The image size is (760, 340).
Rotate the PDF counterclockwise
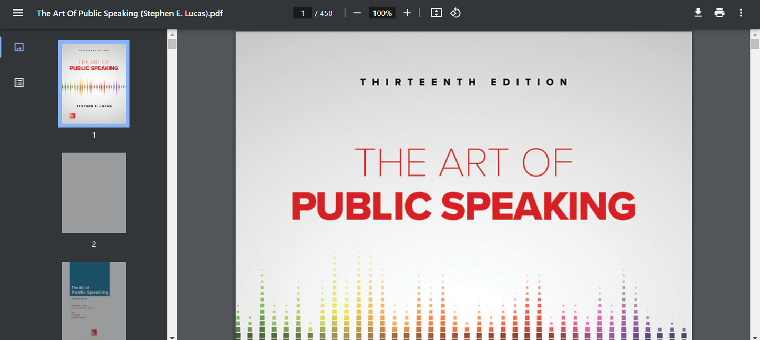[455, 13]
